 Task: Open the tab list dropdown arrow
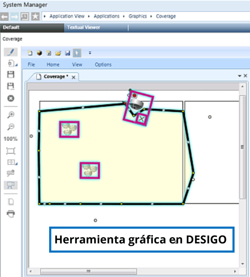click(240, 75)
